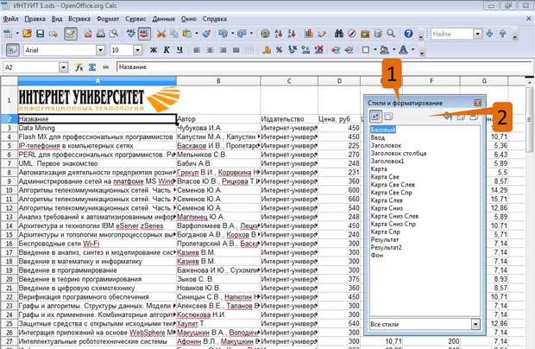Open Borders dropdown arrow
This screenshot has height=349, width=535.
(375, 50)
